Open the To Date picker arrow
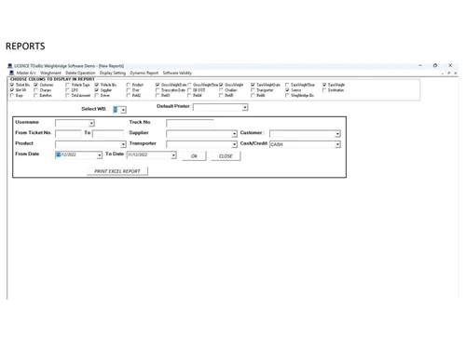This screenshot has height=349, width=466. pyautogui.click(x=173, y=154)
